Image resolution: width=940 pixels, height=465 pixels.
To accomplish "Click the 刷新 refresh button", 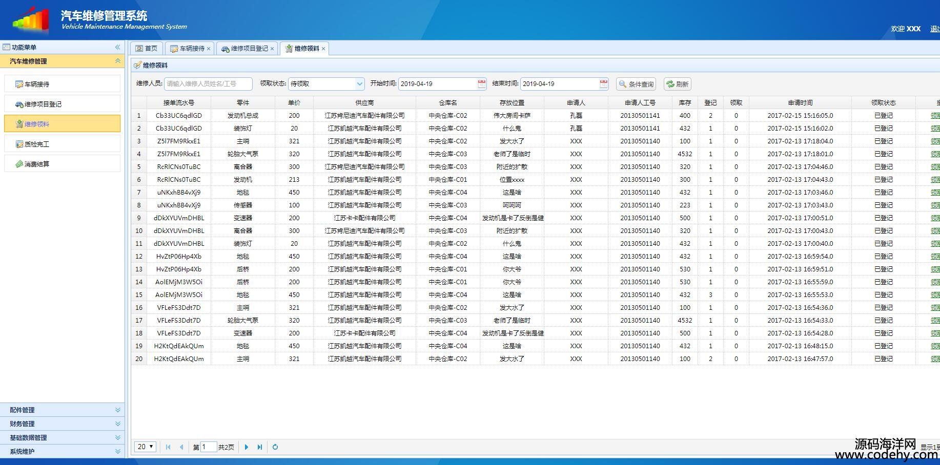I will click(x=678, y=84).
